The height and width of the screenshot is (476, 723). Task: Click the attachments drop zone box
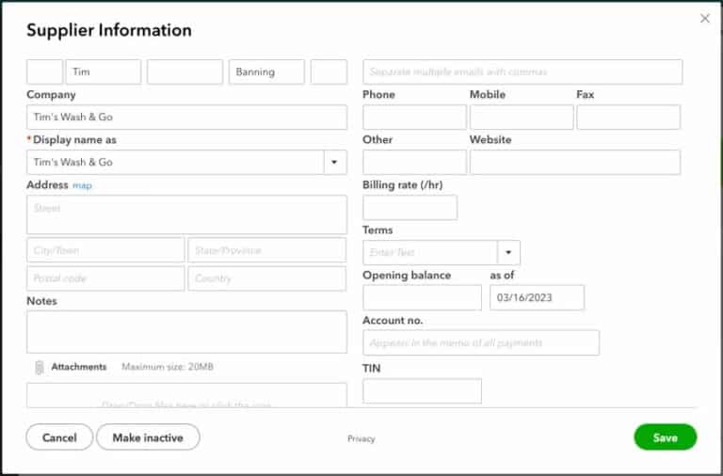point(186,395)
